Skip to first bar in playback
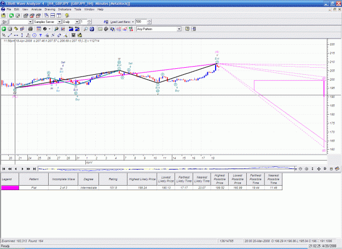The width and height of the screenshot is (342, 249). click(4, 169)
